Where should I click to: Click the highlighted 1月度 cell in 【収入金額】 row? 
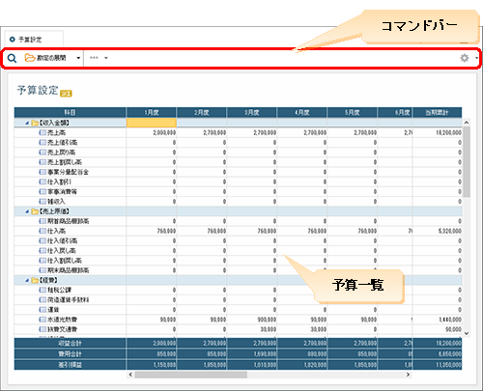152,123
